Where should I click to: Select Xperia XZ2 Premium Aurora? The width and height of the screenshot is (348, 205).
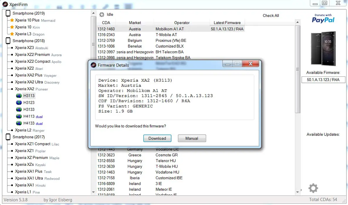38,54
